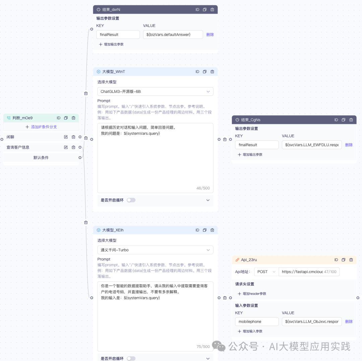The image size is (362, 361).
Task: Delete the Api_23ru node
Action: click(x=351, y=260)
